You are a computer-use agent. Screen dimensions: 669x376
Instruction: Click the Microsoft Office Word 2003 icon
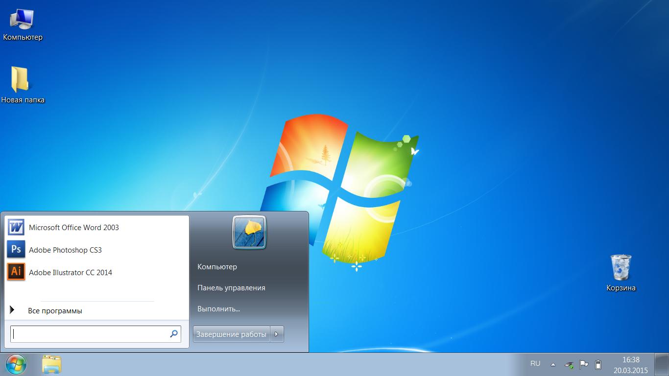click(16, 227)
